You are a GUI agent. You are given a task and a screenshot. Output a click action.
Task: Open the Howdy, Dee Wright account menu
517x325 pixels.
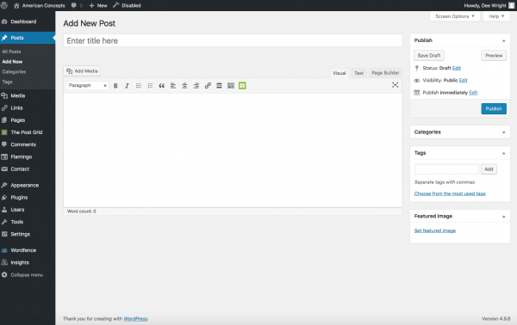click(x=489, y=6)
